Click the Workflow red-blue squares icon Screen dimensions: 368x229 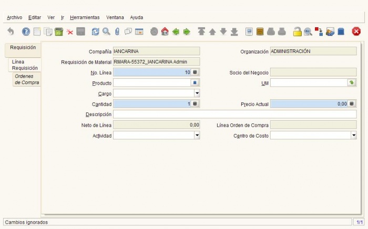tap(319, 32)
